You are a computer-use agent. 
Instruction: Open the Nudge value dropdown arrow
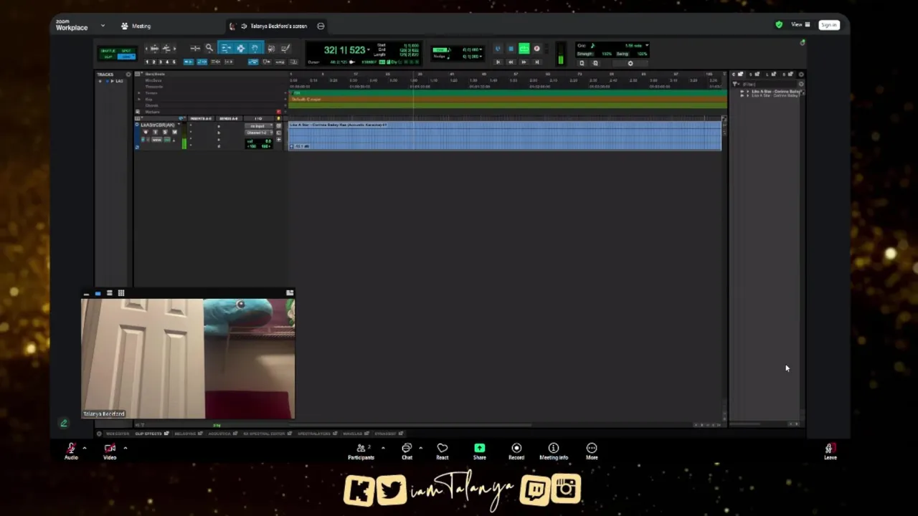pyautogui.click(x=481, y=57)
